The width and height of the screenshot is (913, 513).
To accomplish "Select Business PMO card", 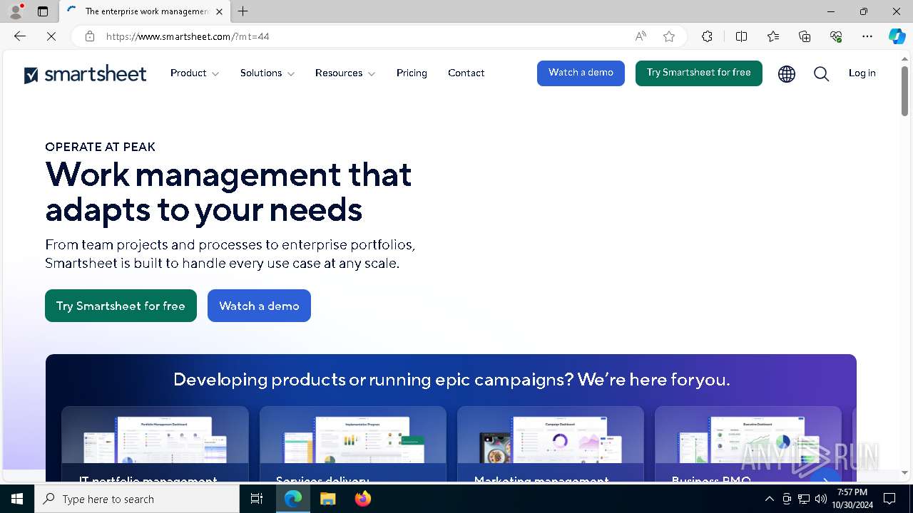I will tap(748, 445).
